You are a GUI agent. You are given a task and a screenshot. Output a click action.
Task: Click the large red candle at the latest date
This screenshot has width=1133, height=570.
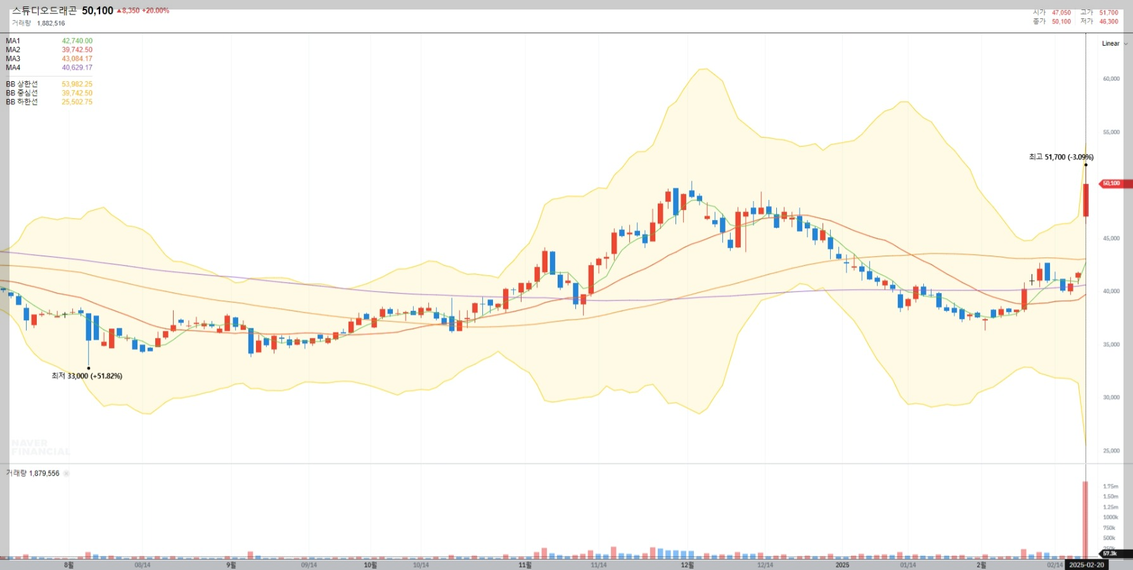(x=1086, y=200)
